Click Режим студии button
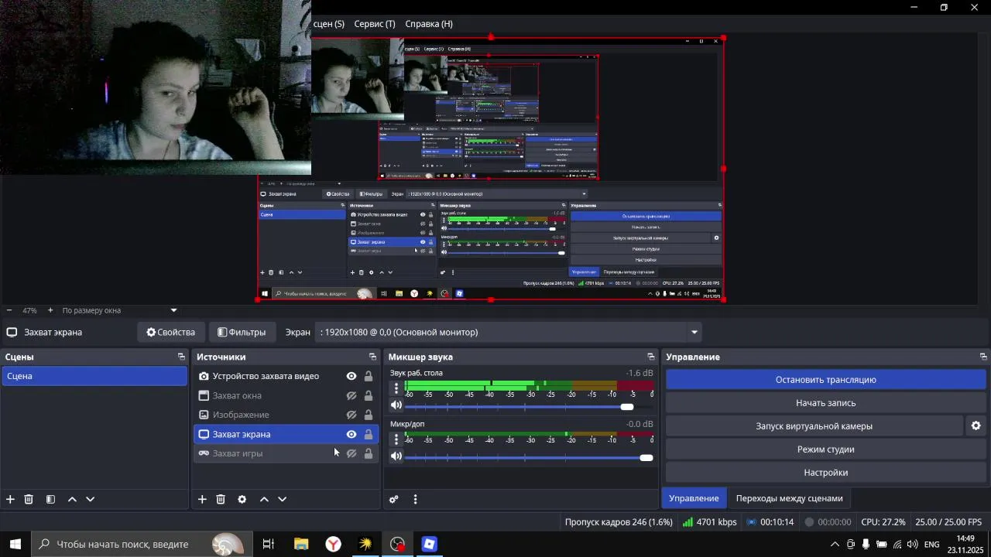The height and width of the screenshot is (557, 991). click(826, 449)
